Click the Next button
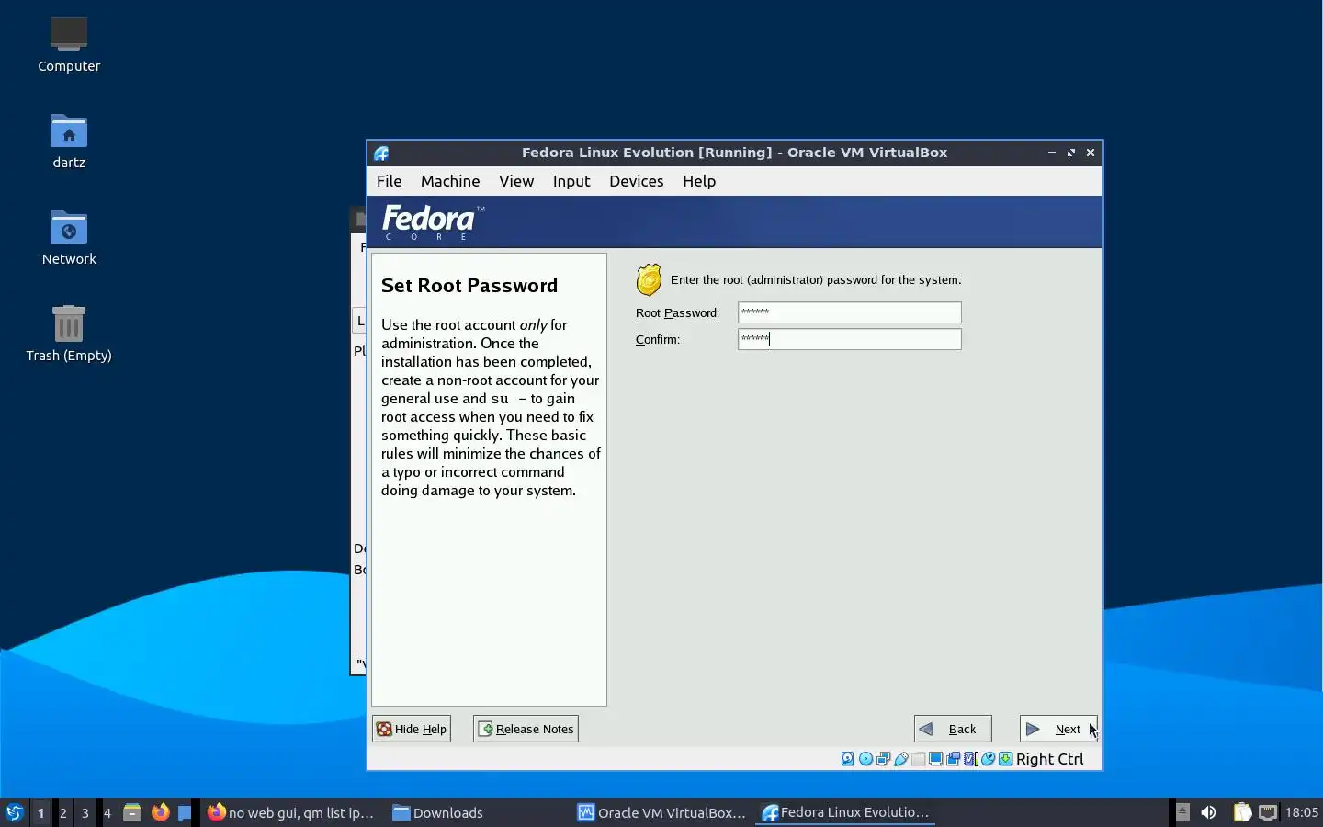The height and width of the screenshot is (827, 1323). click(x=1058, y=729)
